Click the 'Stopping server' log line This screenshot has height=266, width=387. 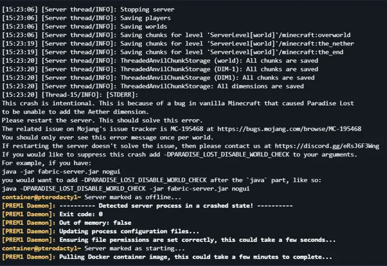tap(88, 10)
